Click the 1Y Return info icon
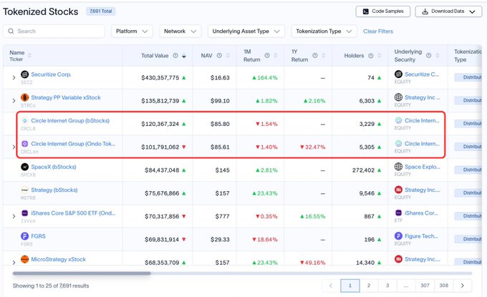Viewport: 487px width, 297px height. (315, 56)
